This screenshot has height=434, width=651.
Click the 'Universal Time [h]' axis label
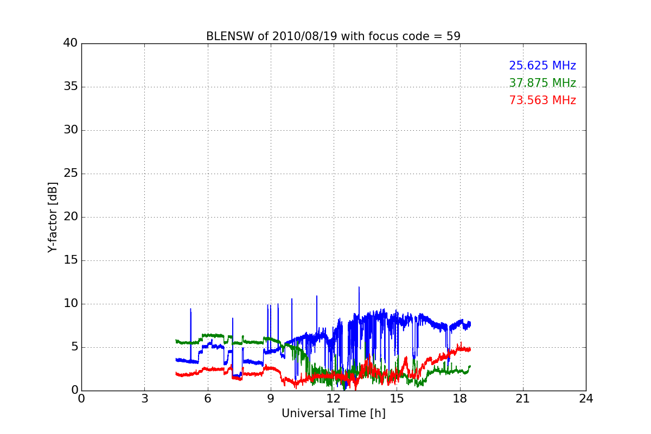[333, 413]
